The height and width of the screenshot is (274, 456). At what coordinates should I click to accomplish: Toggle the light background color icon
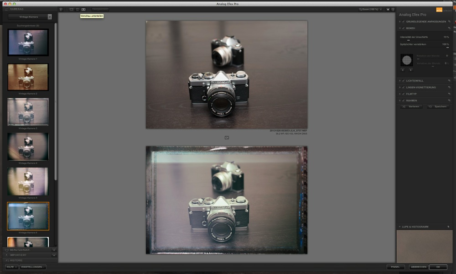pos(388,9)
